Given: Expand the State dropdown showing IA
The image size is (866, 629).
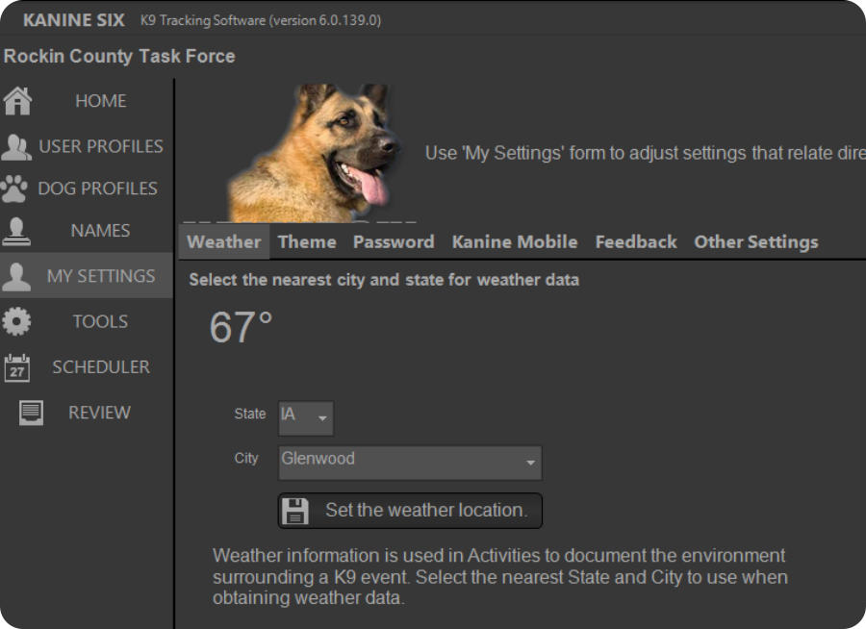Looking at the screenshot, I should [306, 418].
